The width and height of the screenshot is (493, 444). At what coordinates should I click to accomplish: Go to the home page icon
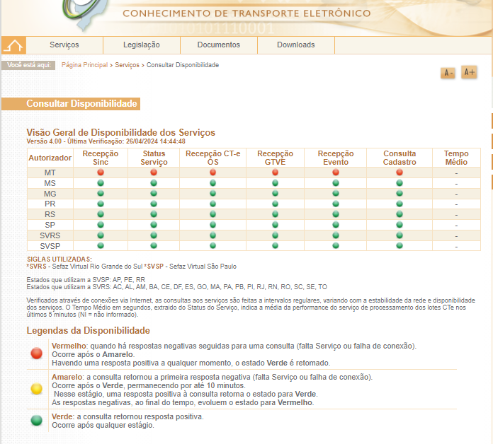[14, 45]
